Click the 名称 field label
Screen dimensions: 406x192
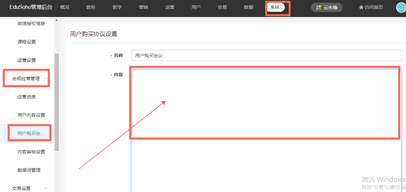(x=118, y=56)
